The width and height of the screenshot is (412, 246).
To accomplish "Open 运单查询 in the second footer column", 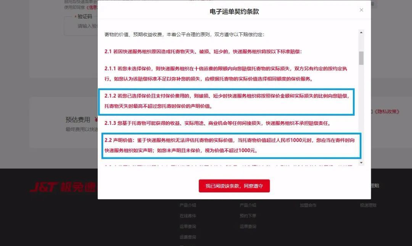I will tap(248, 226).
